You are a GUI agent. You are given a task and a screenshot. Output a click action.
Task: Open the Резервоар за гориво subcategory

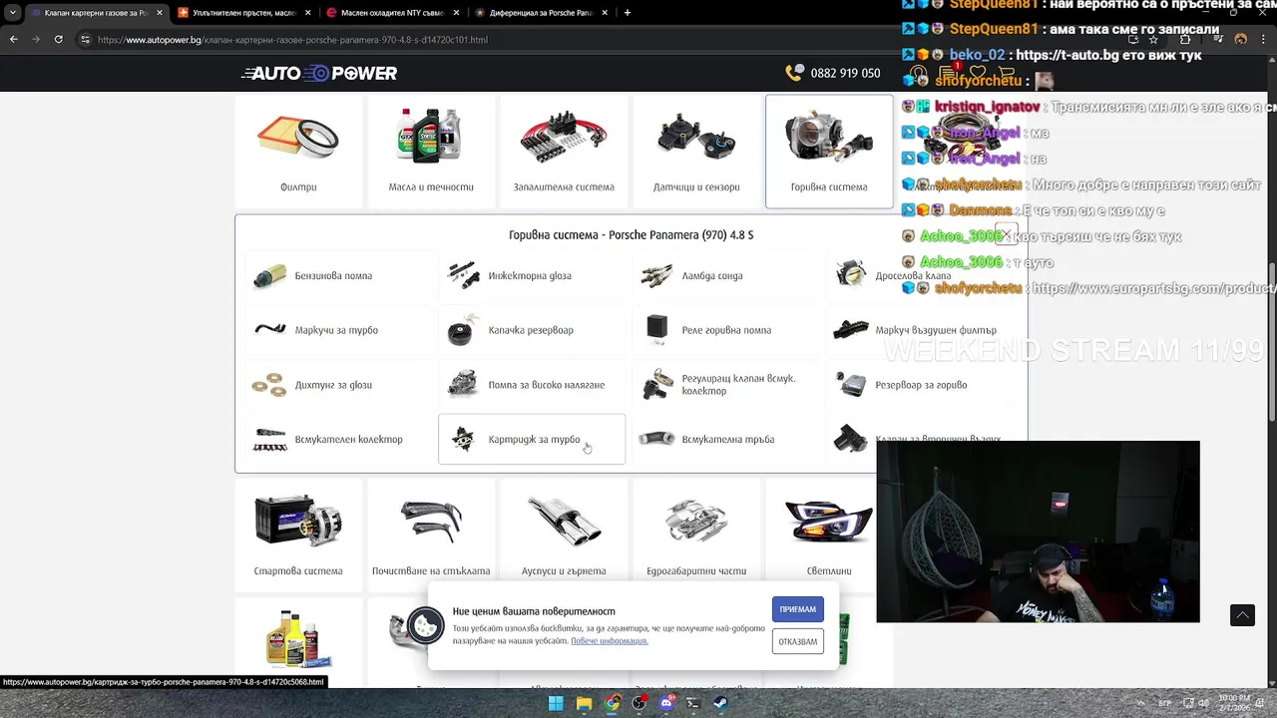point(921,385)
